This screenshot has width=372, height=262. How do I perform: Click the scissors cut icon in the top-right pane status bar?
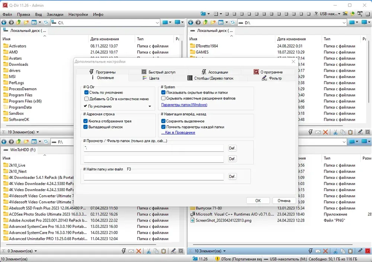[335, 132]
